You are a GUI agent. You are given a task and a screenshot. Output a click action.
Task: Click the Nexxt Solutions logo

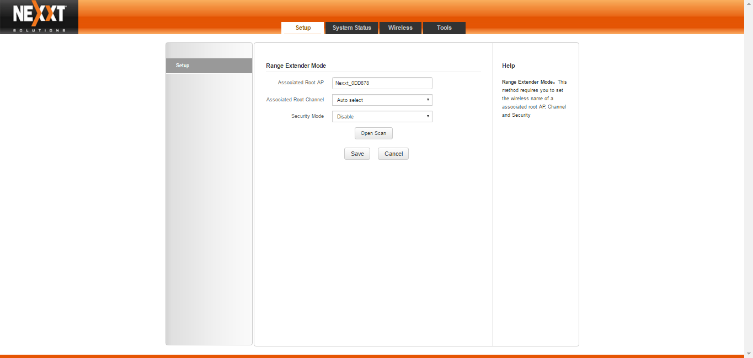click(x=39, y=17)
